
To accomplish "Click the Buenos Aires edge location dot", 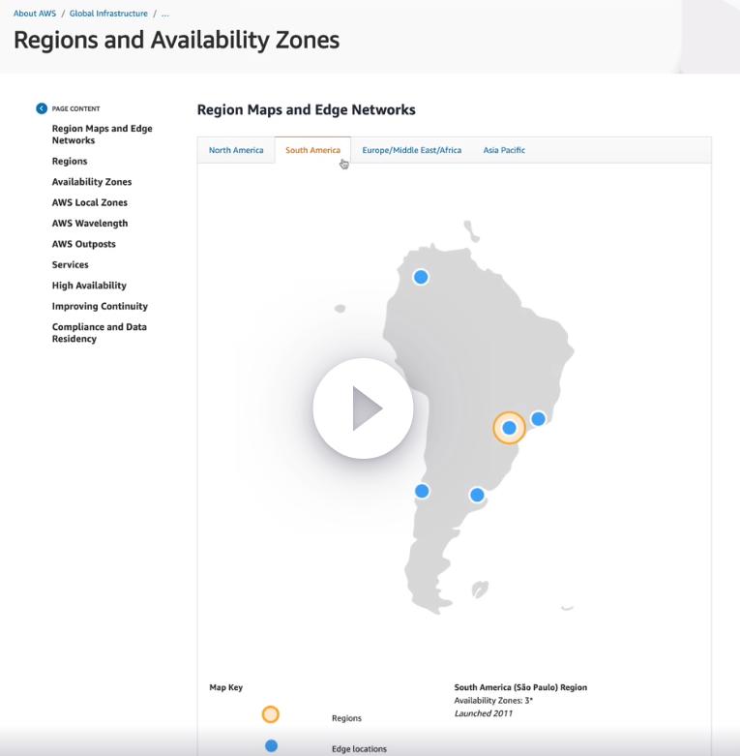I will [x=477, y=495].
